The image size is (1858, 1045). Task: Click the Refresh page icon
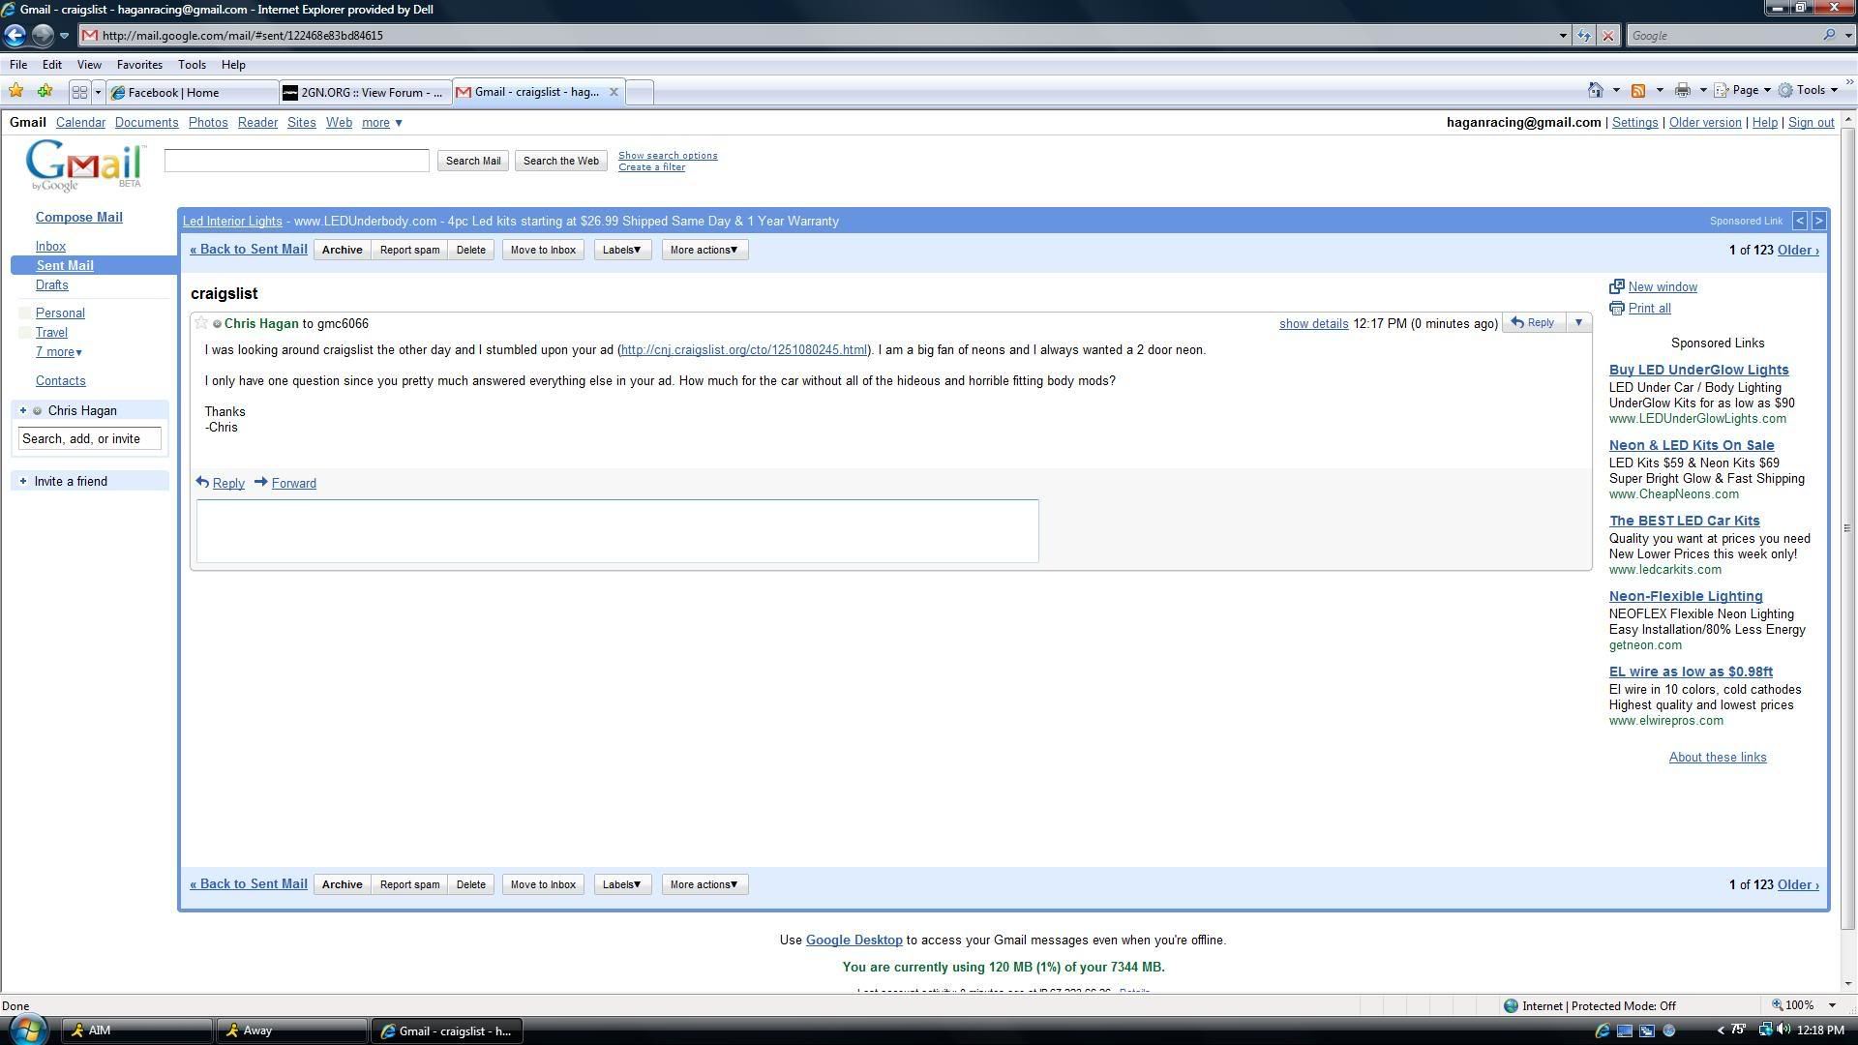tap(1583, 36)
